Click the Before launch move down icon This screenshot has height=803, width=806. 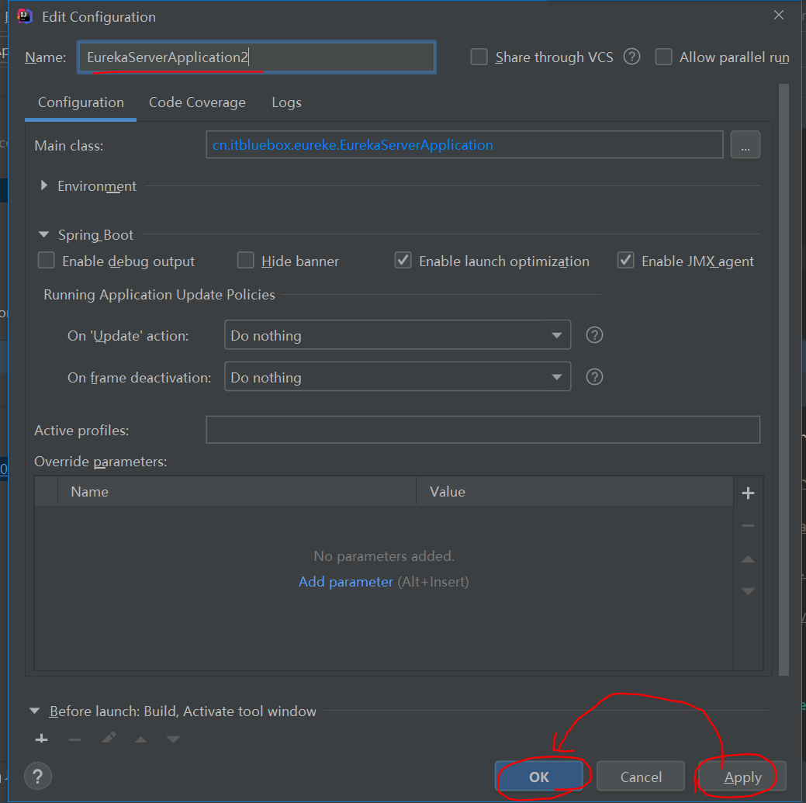pos(173,739)
